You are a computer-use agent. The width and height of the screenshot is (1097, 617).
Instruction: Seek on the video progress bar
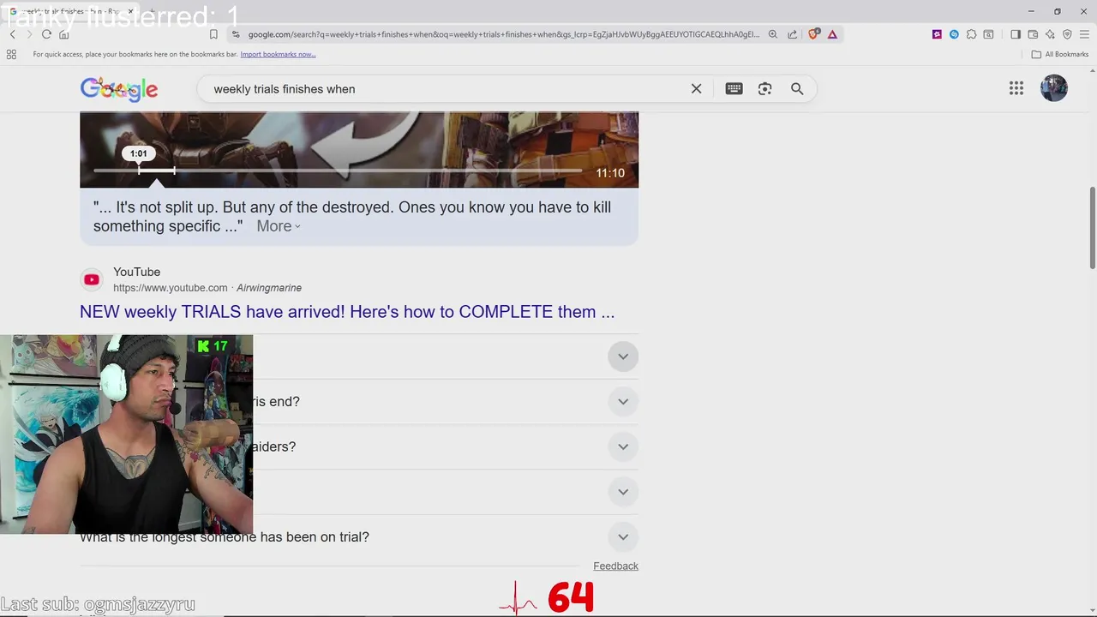(338, 171)
